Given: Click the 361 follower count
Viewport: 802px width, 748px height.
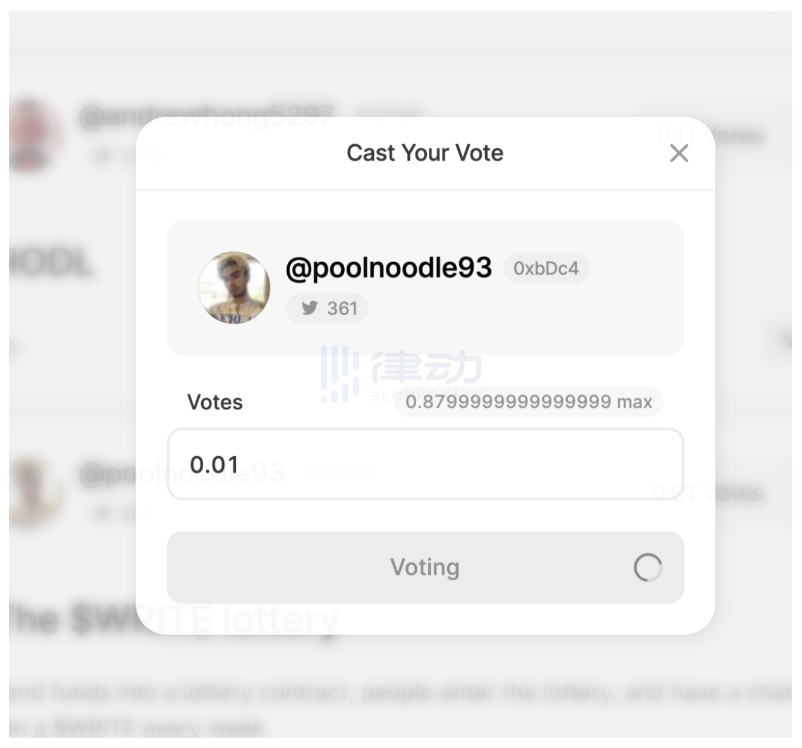Looking at the screenshot, I should pyautogui.click(x=342, y=308).
